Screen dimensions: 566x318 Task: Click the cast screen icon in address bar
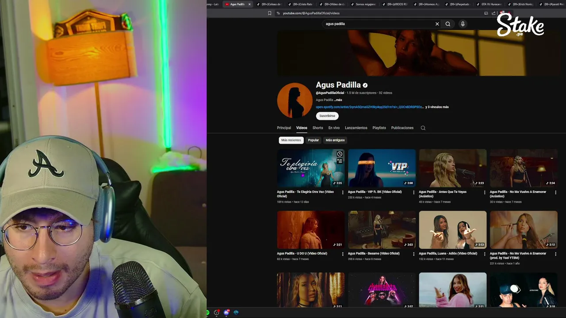486,13
